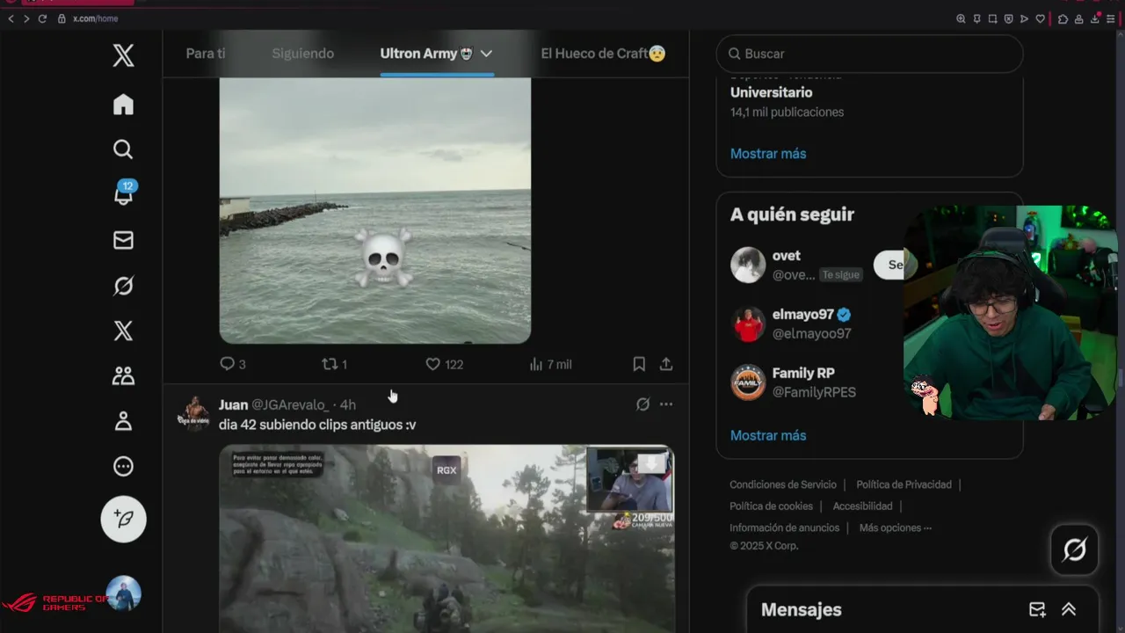
Task: Like the post with 122 likes
Action: (444, 364)
